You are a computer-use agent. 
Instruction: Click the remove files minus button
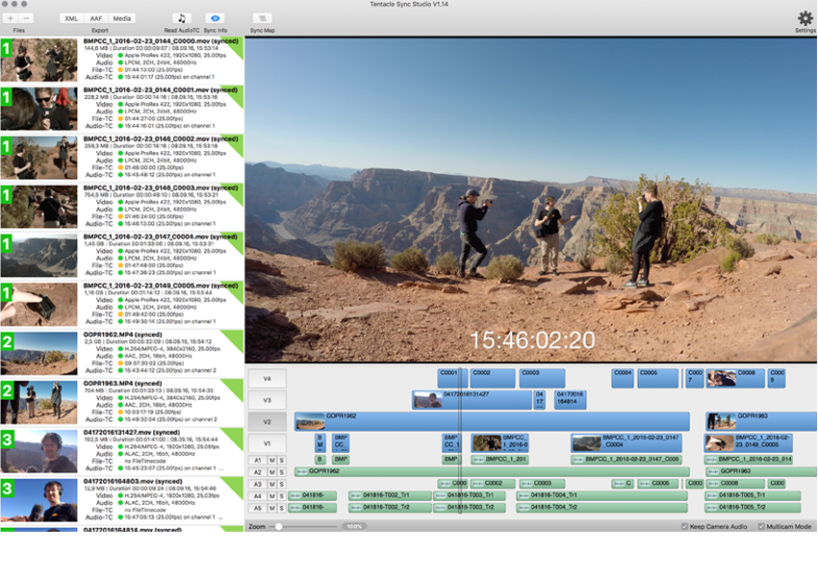click(26, 18)
